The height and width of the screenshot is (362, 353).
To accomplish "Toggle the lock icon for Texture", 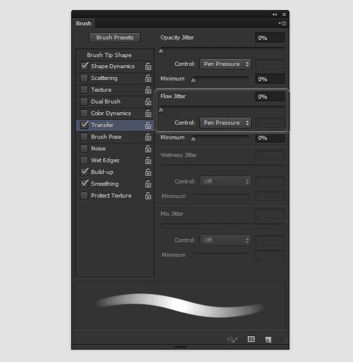I will click(x=148, y=90).
